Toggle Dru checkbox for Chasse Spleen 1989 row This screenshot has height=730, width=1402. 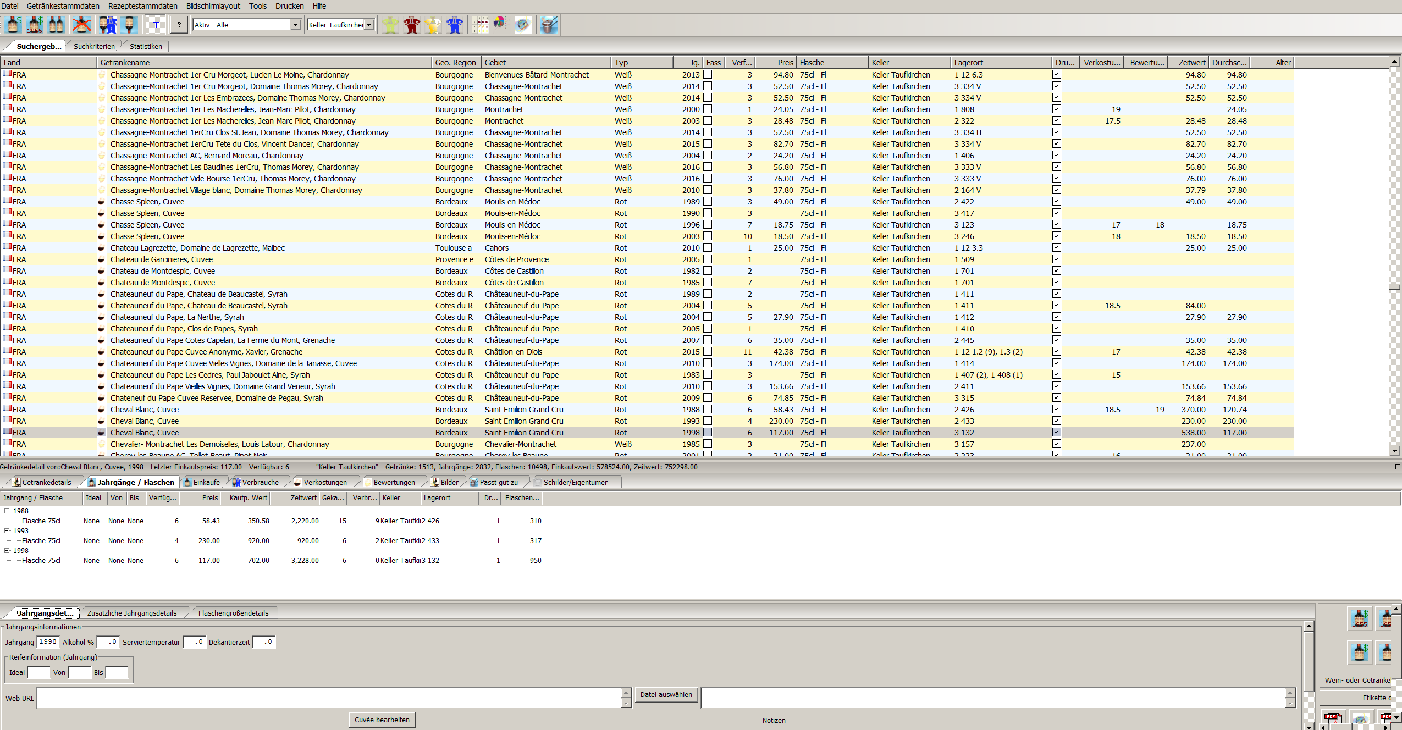pos(1057,202)
